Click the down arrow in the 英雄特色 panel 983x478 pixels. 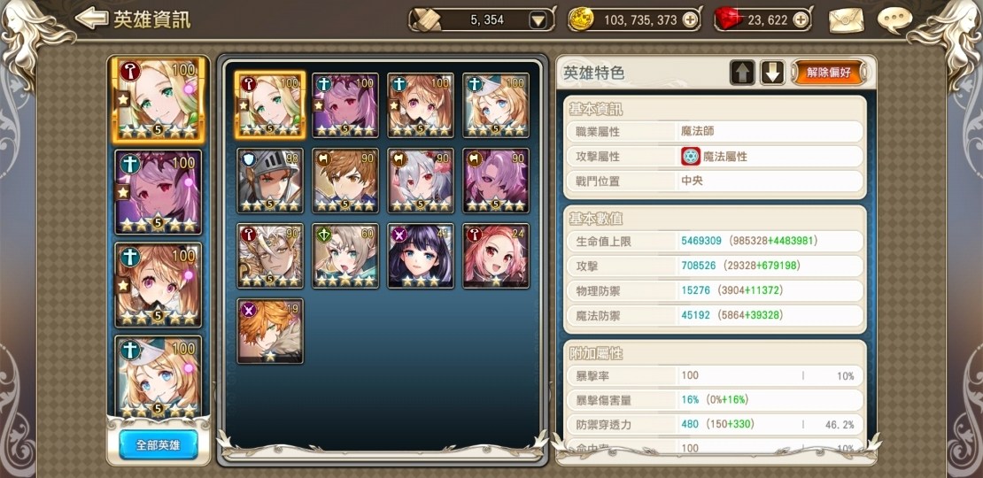coord(773,73)
